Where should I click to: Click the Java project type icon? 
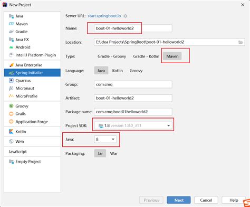click(11, 16)
